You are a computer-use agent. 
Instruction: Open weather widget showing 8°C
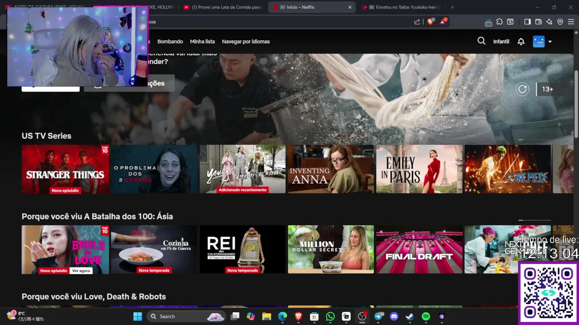tap(25, 316)
